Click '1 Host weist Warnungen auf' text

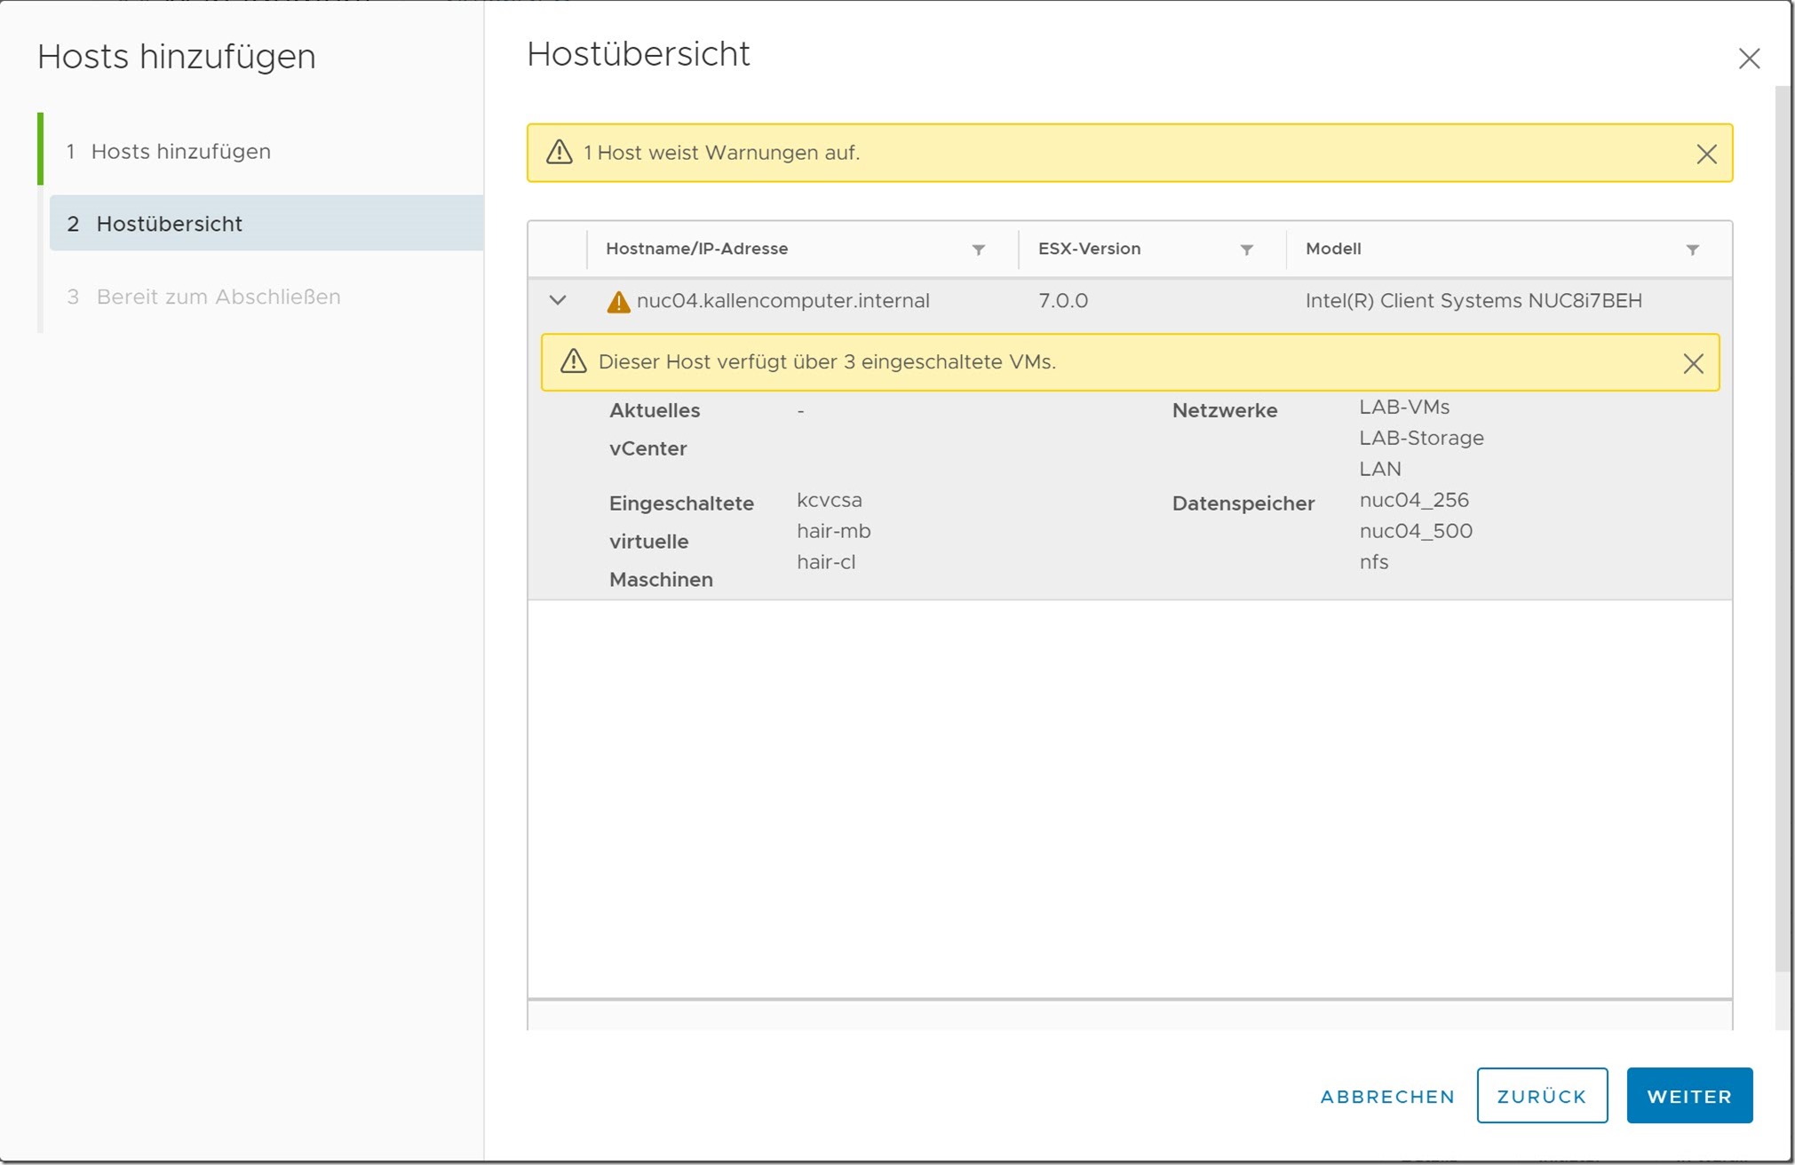pos(721,153)
